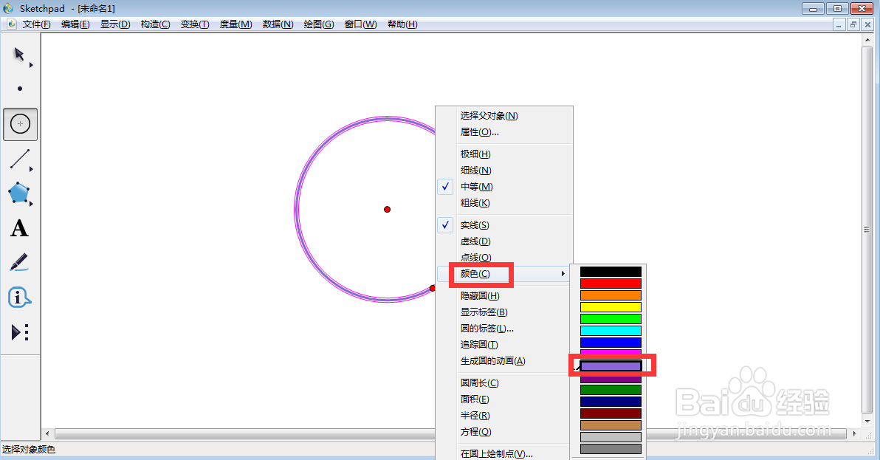Select the Compass circle tool
880x460 pixels.
pyautogui.click(x=20, y=124)
